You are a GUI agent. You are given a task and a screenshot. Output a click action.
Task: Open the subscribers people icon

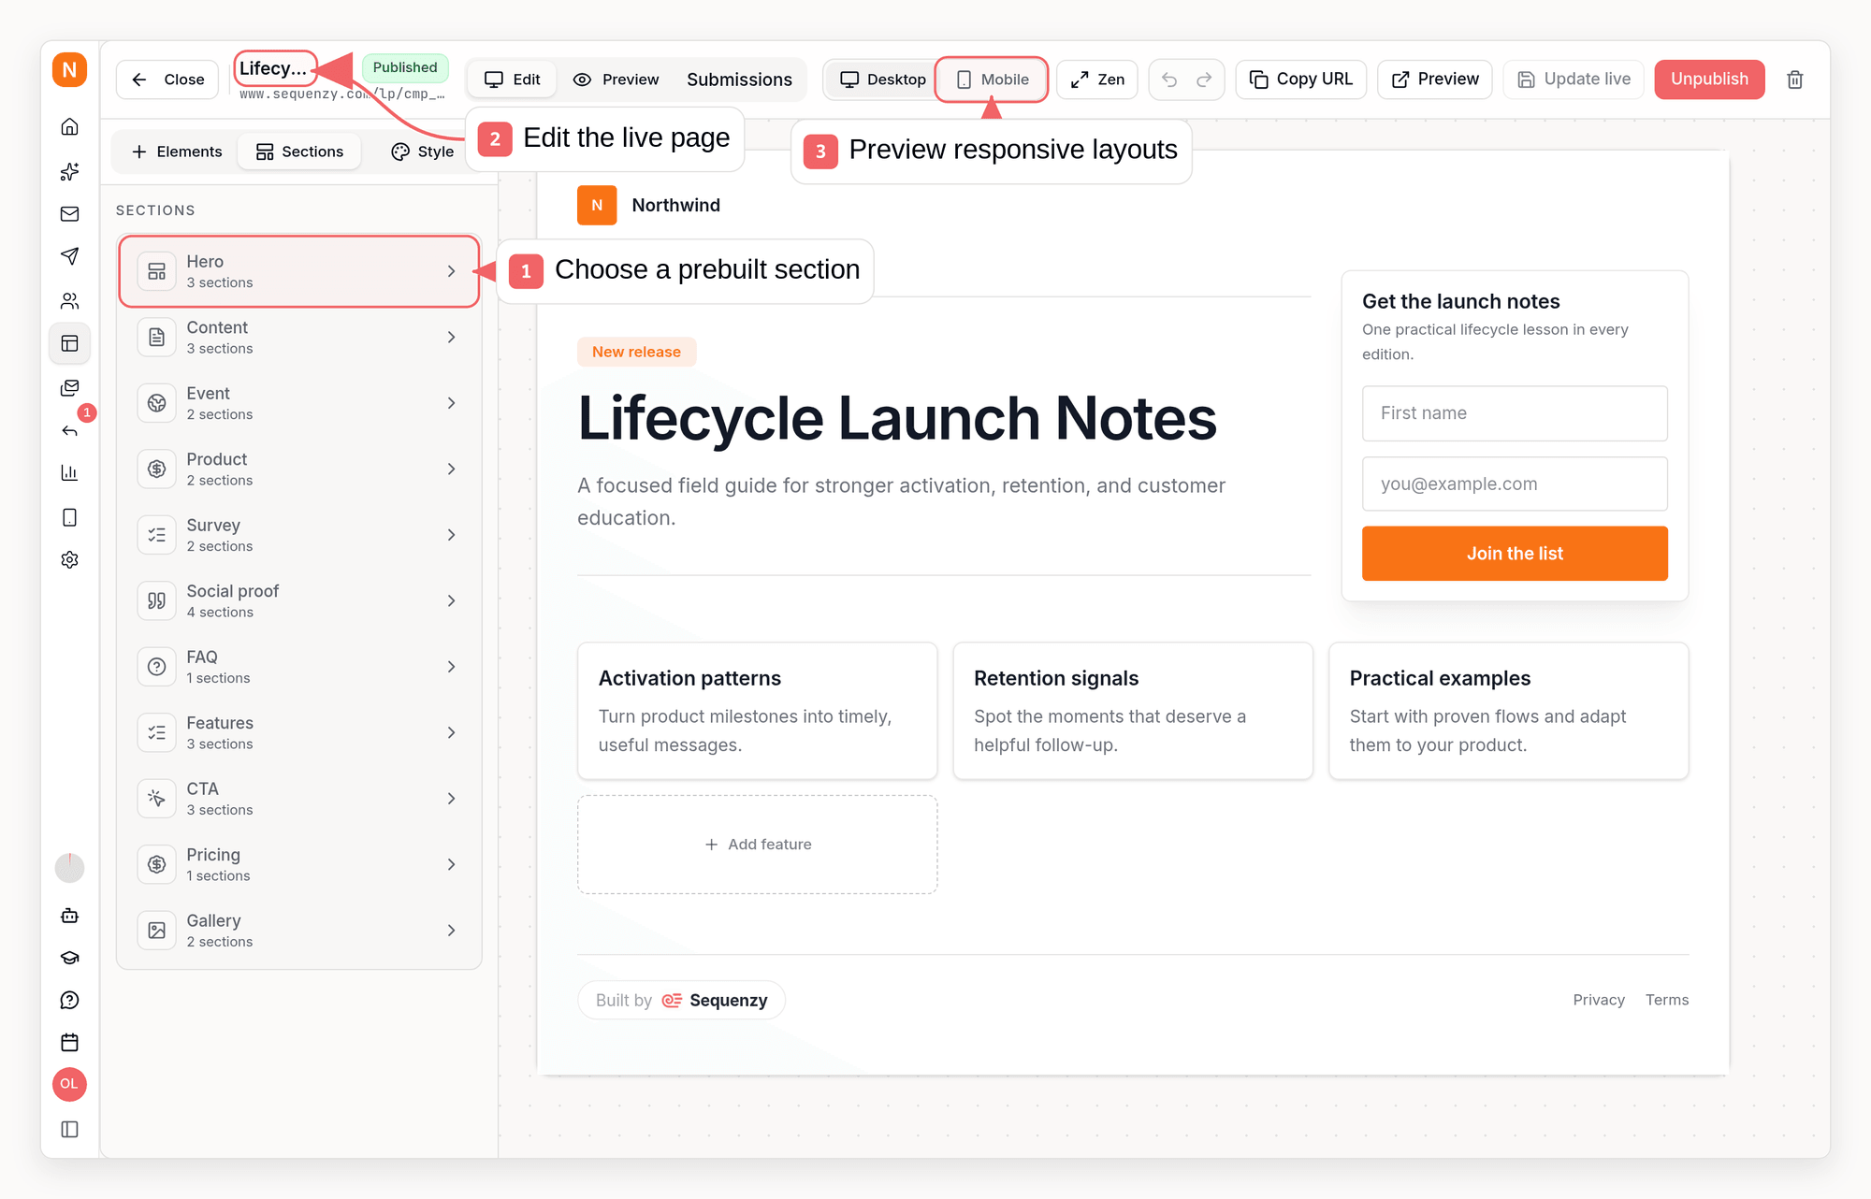69,301
